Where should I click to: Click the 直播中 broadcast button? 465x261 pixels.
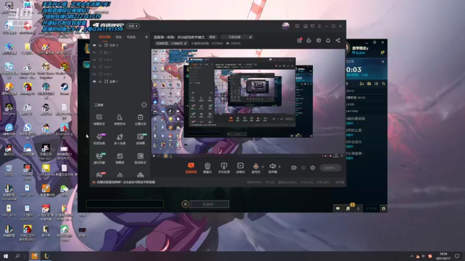click(x=330, y=168)
